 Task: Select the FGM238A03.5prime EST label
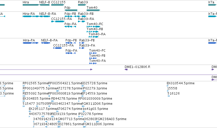click(111, 119)
